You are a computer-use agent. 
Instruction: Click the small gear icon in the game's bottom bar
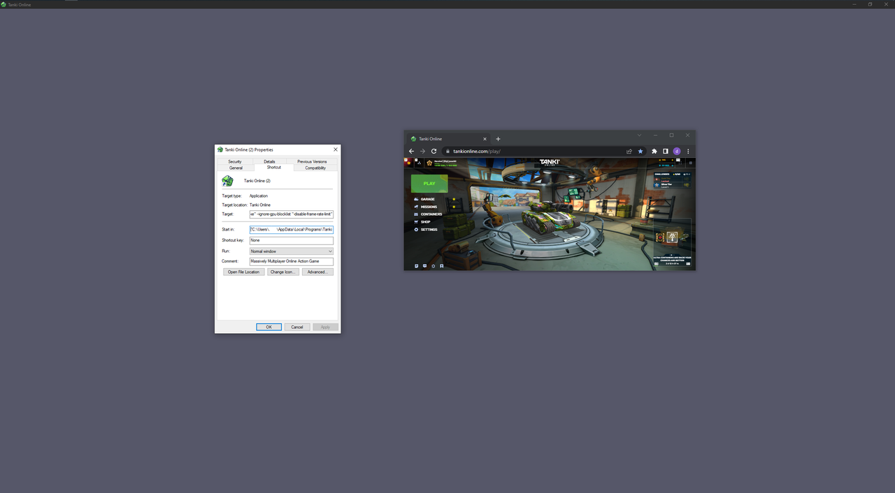coord(433,266)
